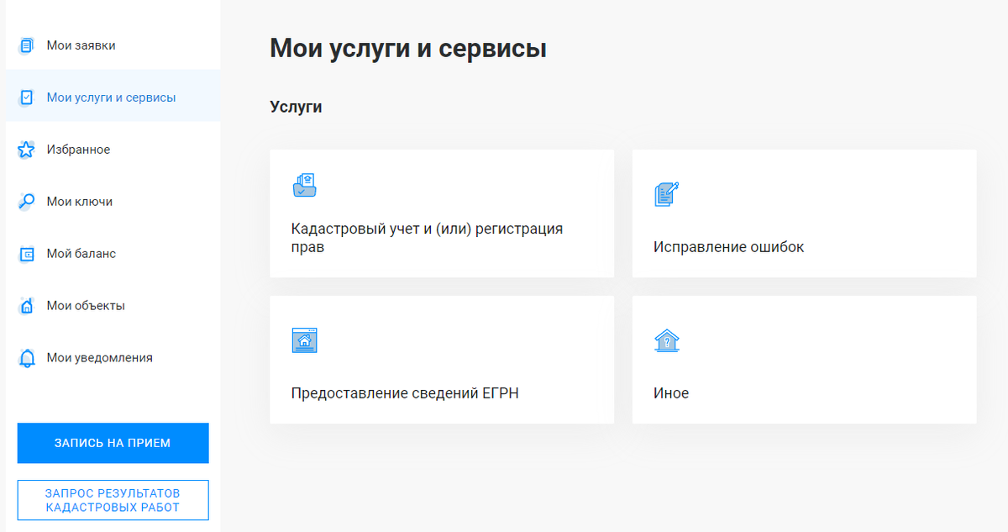The height and width of the screenshot is (532, 1008).
Task: Click the card icon next to «Мой баланс»
Action: click(25, 253)
